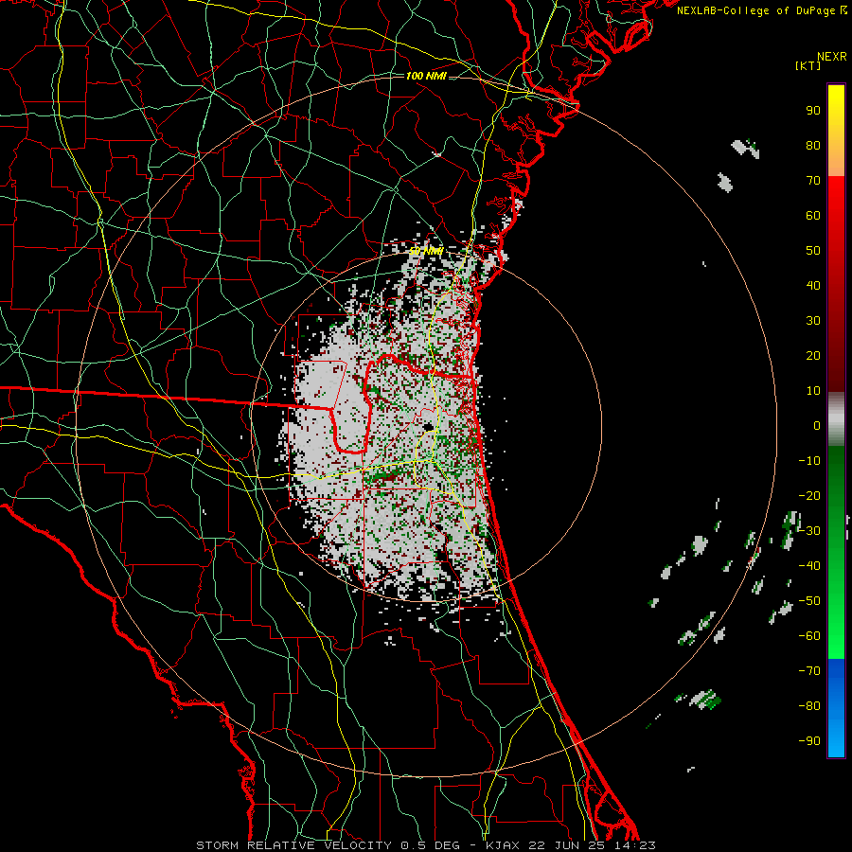Image resolution: width=852 pixels, height=852 pixels.
Task: Click the -90 knots scale label
Action: pos(809,741)
